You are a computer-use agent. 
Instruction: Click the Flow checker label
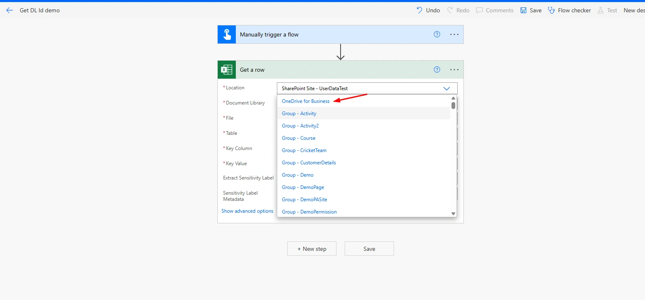tap(574, 10)
